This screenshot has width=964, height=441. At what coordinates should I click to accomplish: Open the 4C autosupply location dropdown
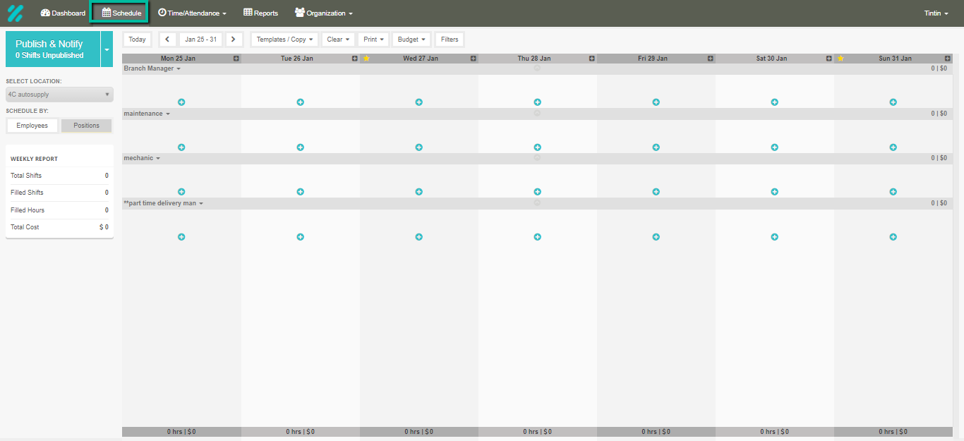59,95
